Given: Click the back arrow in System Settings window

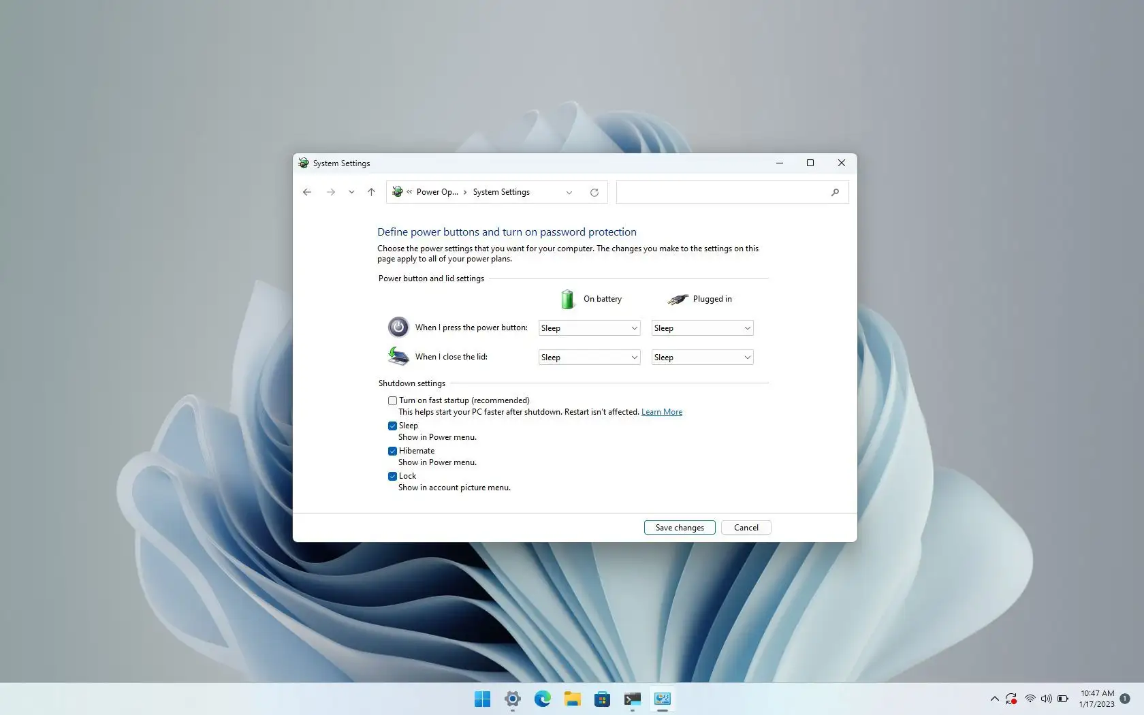Looking at the screenshot, I should click(x=307, y=192).
